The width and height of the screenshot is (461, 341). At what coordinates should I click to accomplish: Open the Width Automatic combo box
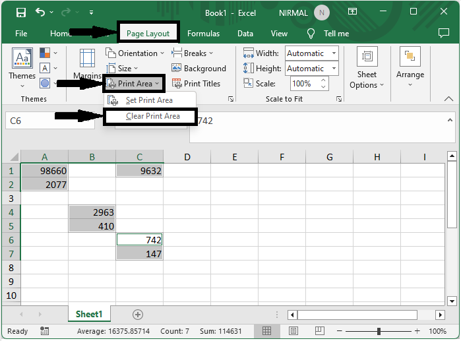[x=312, y=53]
